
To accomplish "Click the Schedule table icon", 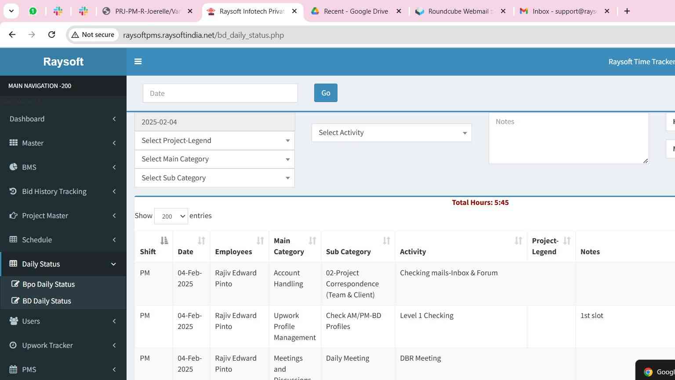I will pyautogui.click(x=14, y=240).
